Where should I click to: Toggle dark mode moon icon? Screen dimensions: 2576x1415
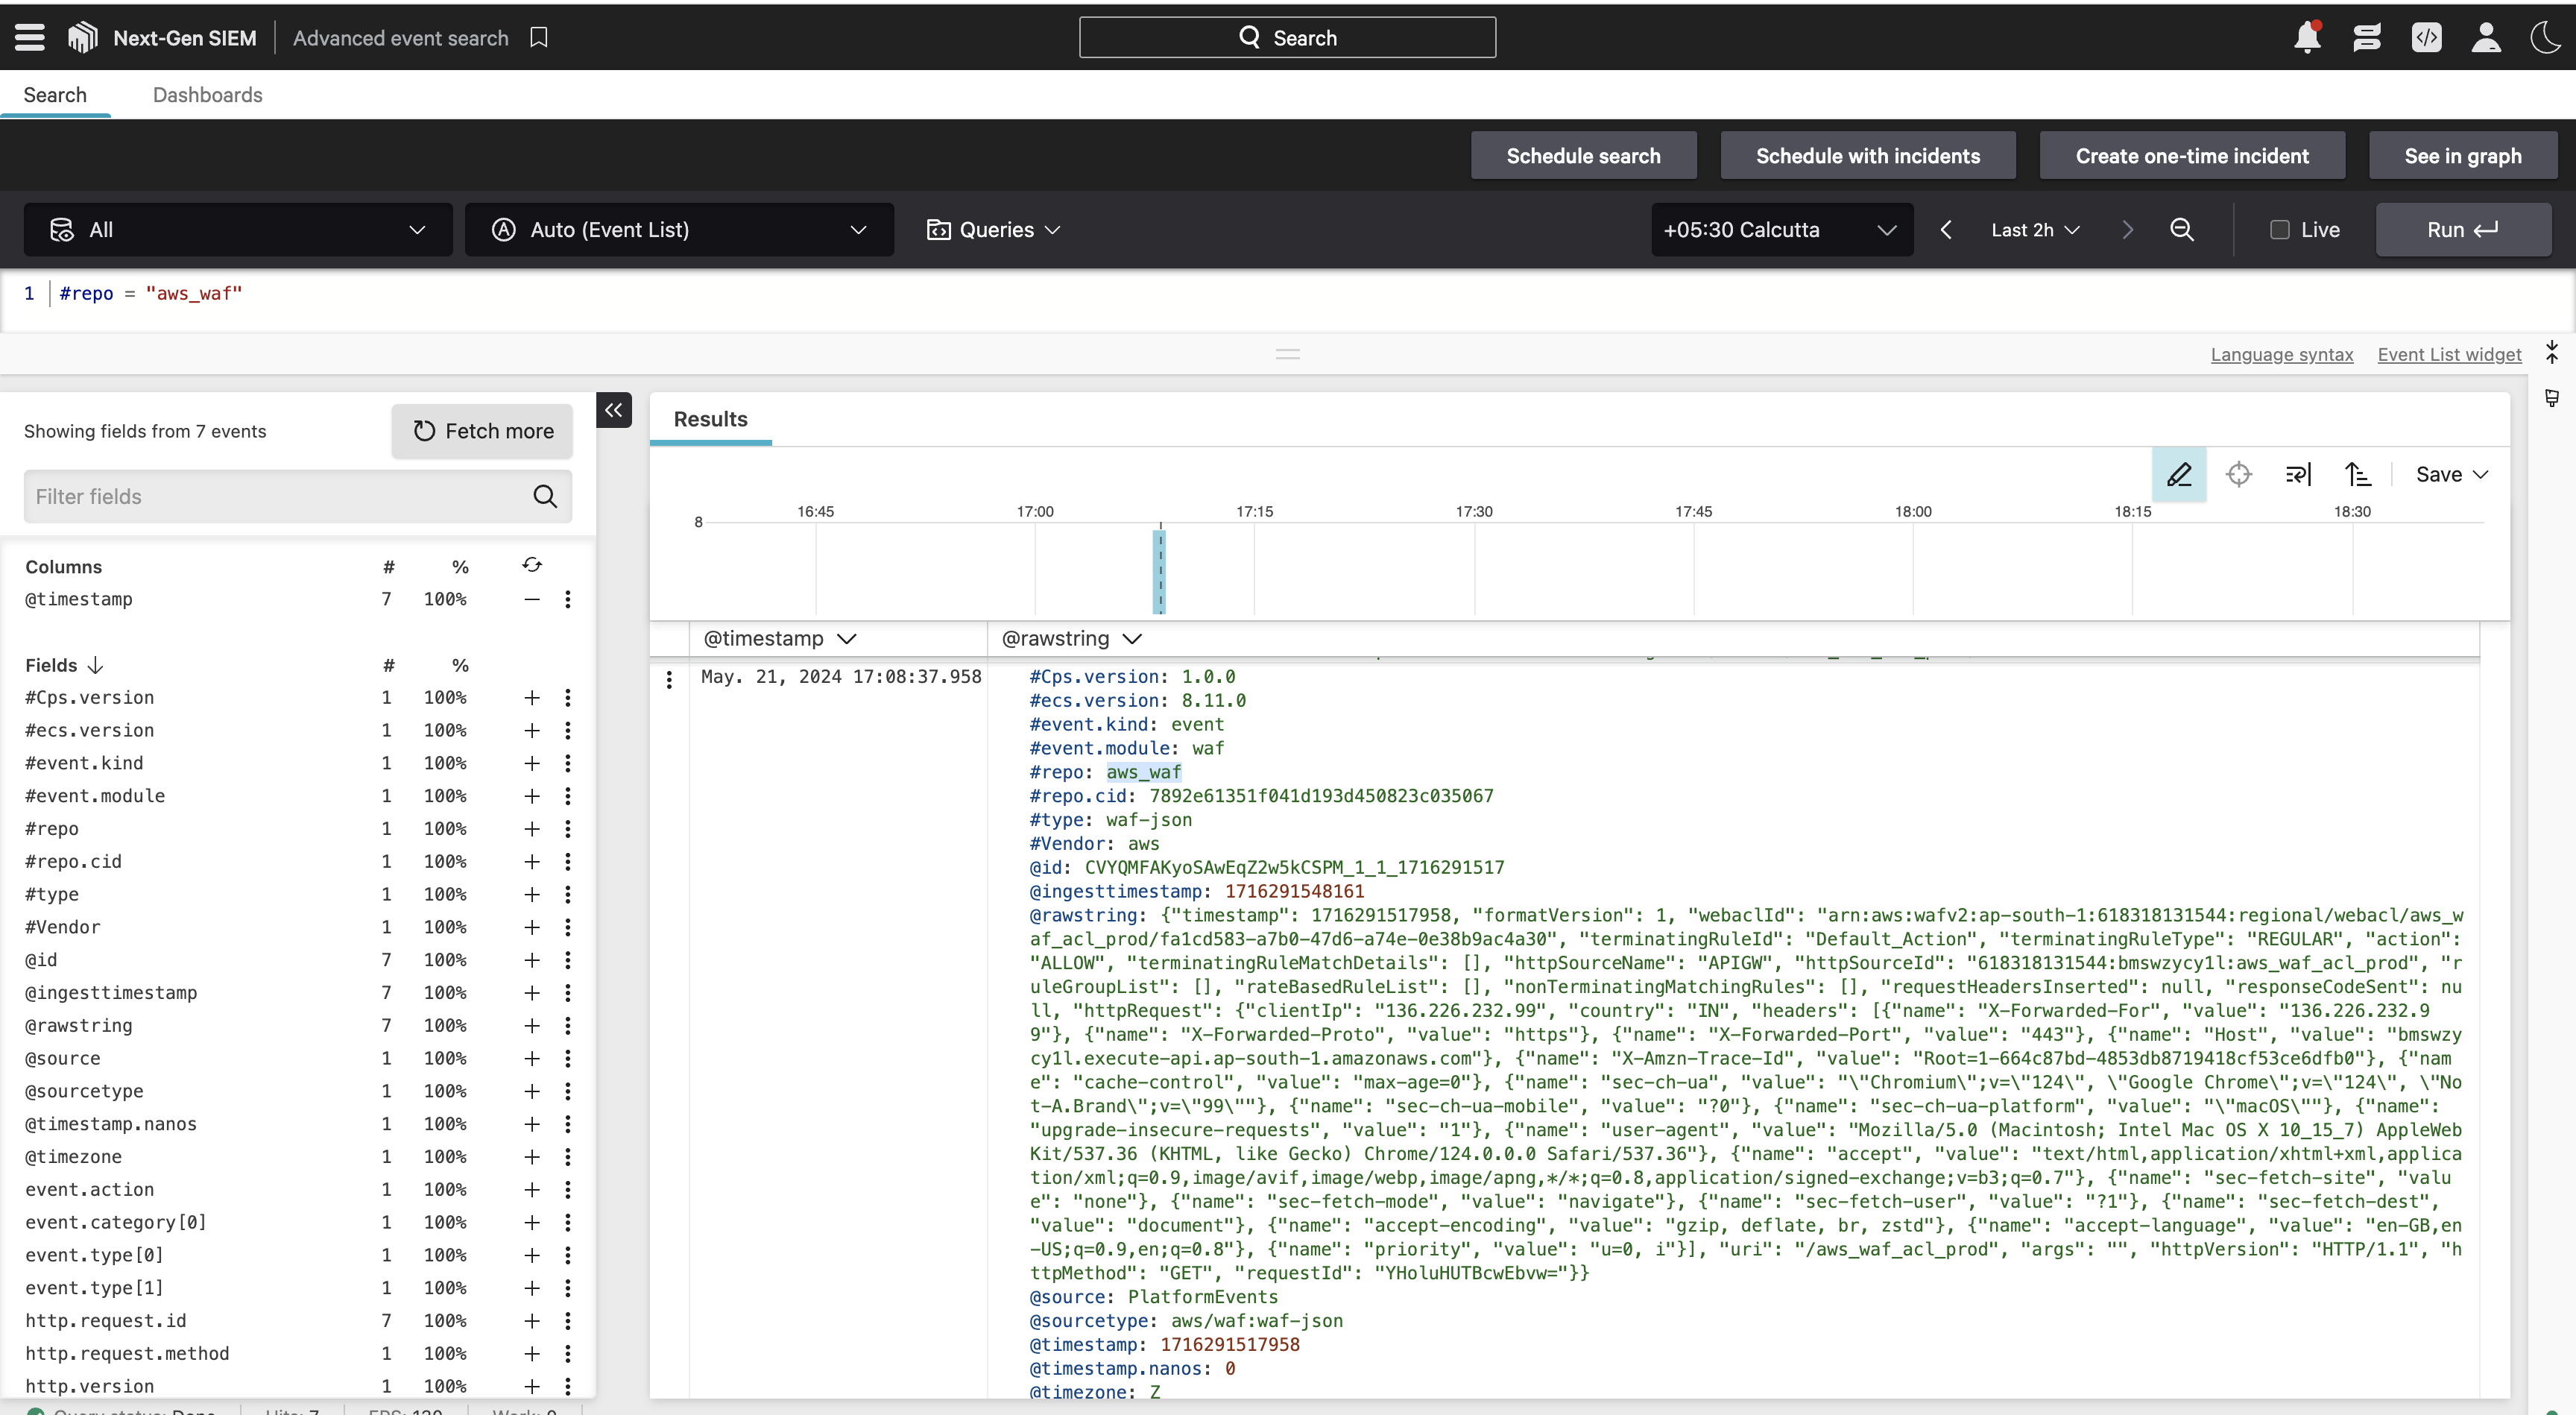[2545, 38]
